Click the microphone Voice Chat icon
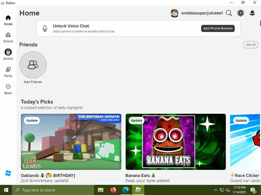This screenshot has height=195, width=261. click(x=45, y=28)
